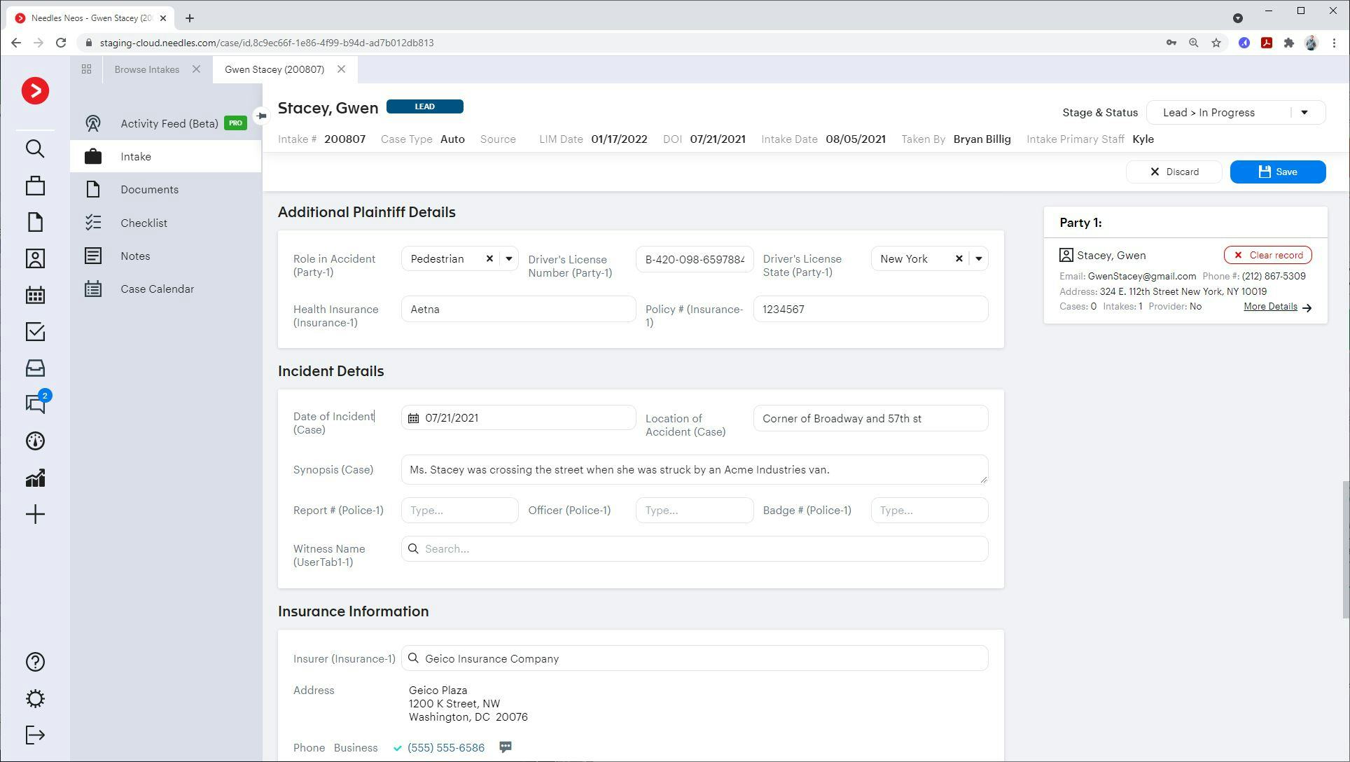
Task: Expand Role in Accident Party-1 dropdown
Action: [508, 258]
